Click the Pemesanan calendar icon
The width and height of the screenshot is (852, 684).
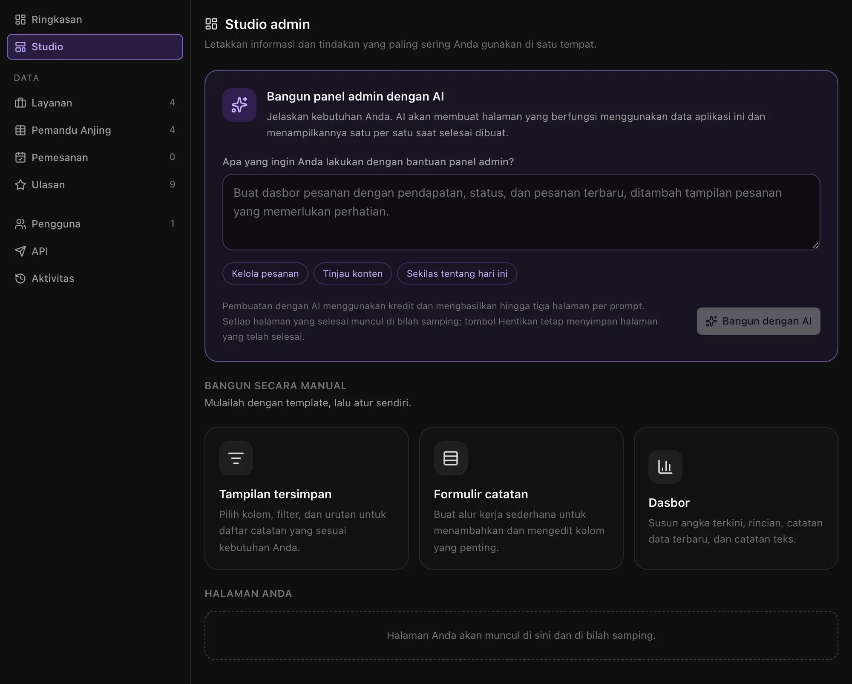point(20,158)
